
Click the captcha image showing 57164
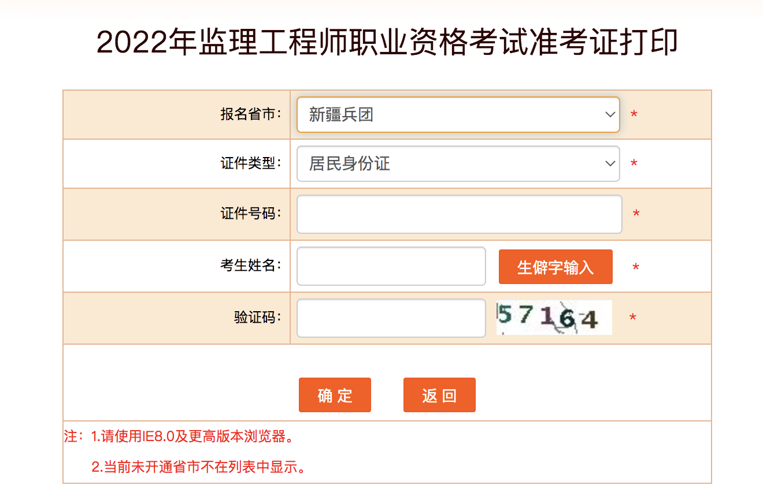[553, 318]
